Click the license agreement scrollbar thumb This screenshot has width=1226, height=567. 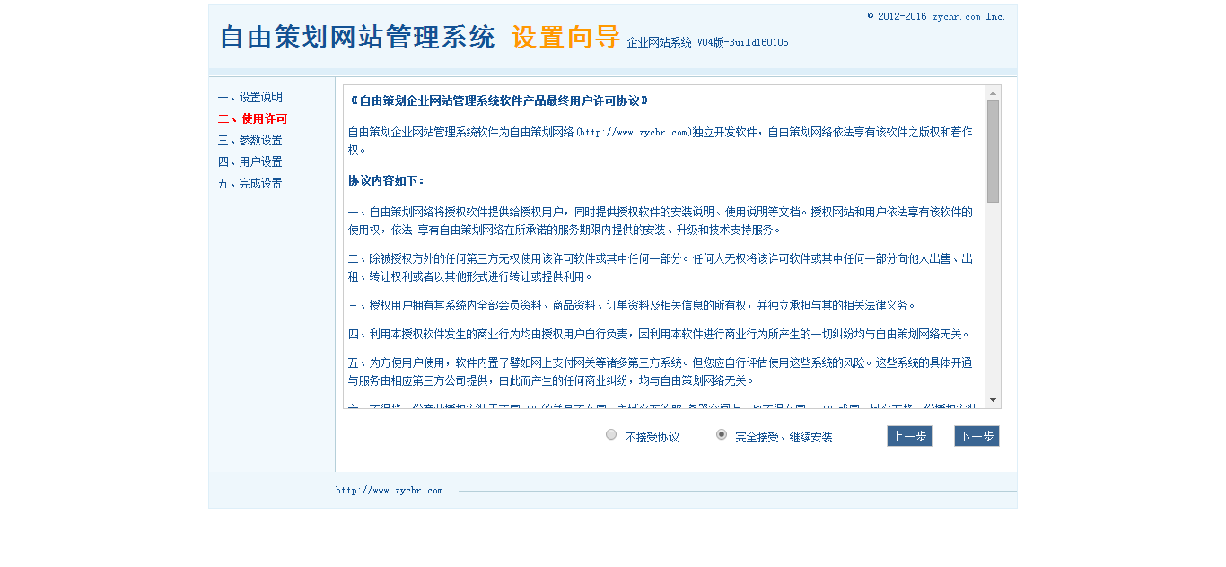pyautogui.click(x=993, y=151)
